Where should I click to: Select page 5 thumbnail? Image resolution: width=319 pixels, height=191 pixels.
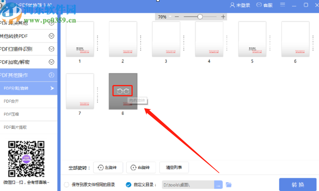pyautogui.click(x=252, y=39)
